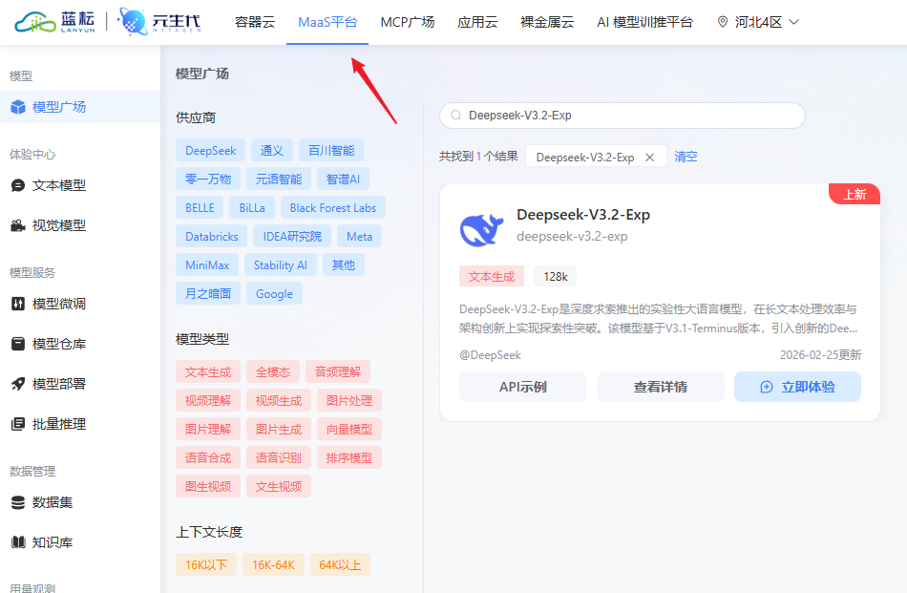The height and width of the screenshot is (593, 907).
Task: Filter by 文本生成 under 模型类型
Action: point(208,372)
